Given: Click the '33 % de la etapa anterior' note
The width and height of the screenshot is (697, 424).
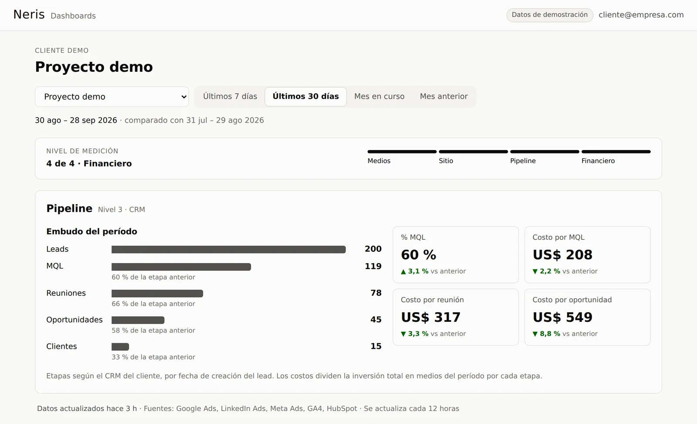Looking at the screenshot, I should 153,357.
